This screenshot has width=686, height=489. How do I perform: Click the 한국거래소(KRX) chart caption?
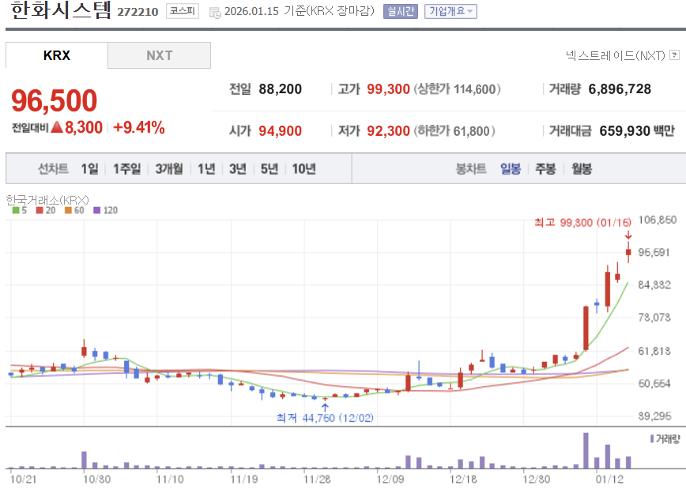point(47,200)
